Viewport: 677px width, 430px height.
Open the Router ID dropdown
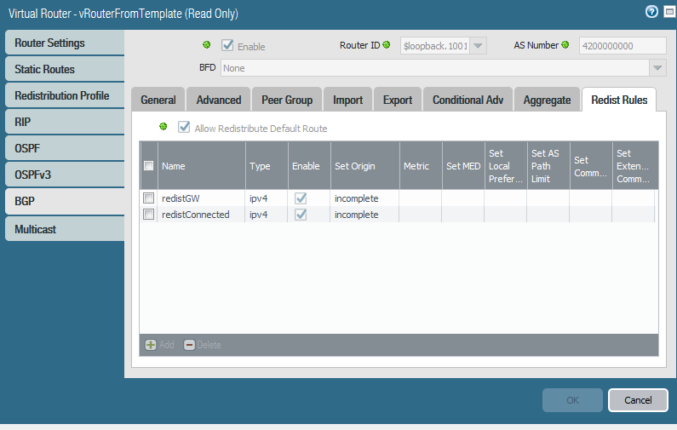478,46
